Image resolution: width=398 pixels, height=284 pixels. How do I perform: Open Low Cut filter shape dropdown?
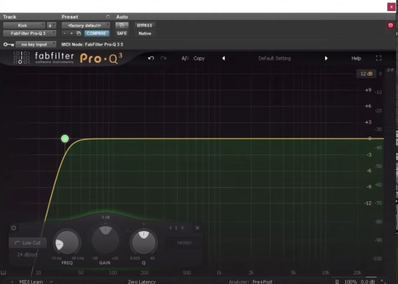point(28,243)
